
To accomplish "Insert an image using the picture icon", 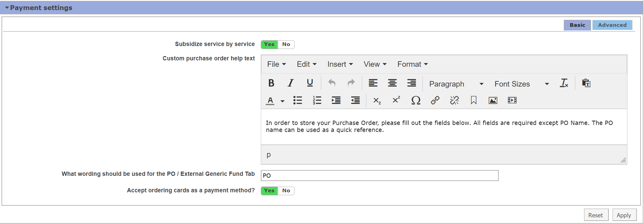I will pos(493,100).
